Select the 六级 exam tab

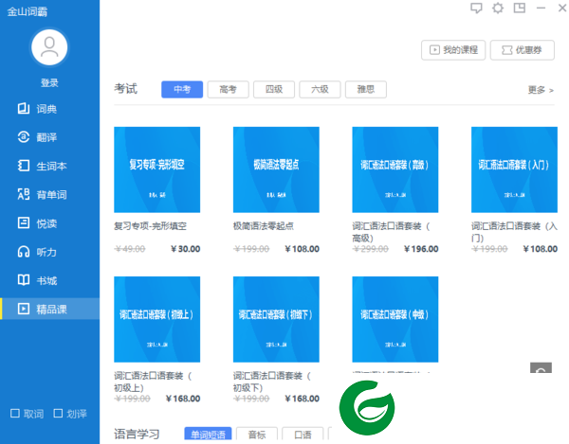tap(320, 89)
